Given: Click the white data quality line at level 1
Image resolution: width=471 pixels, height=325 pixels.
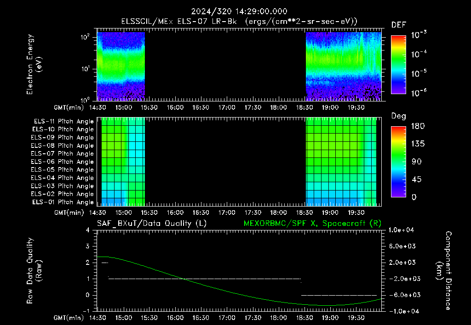Looking at the screenshot, I should point(204,279).
